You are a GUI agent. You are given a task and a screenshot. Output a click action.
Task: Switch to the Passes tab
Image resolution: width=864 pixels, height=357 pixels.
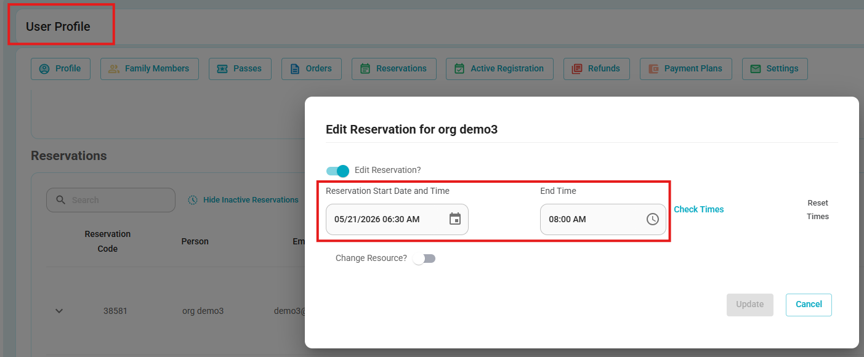[240, 68]
